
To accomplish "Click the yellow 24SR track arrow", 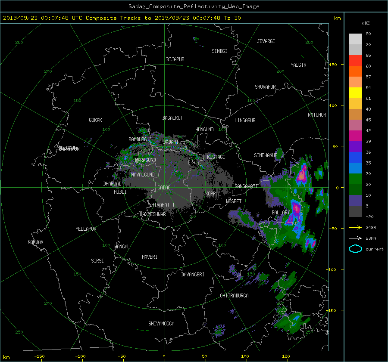I will point(355,227).
